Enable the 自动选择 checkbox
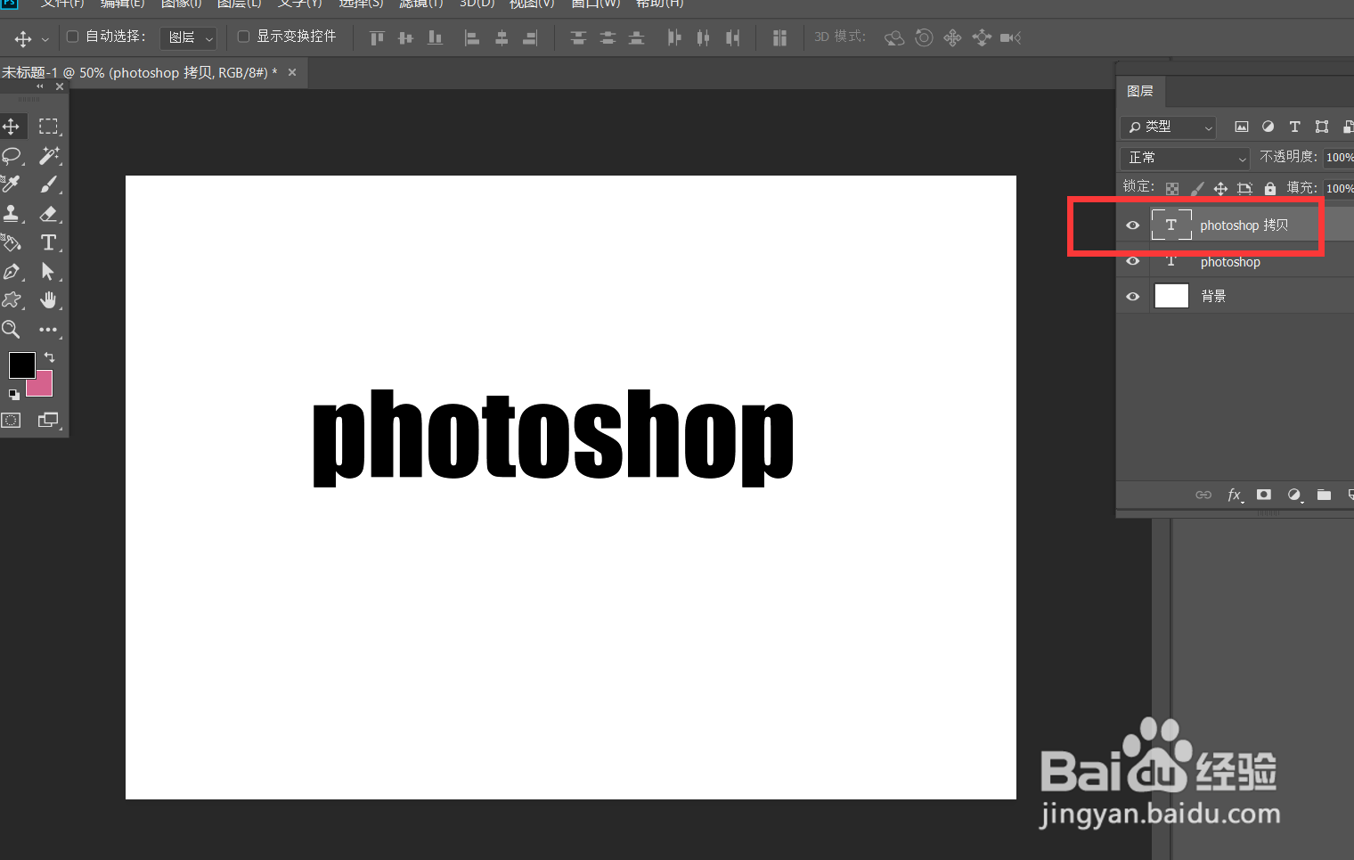Screen dimensions: 1354x860 (x=73, y=37)
